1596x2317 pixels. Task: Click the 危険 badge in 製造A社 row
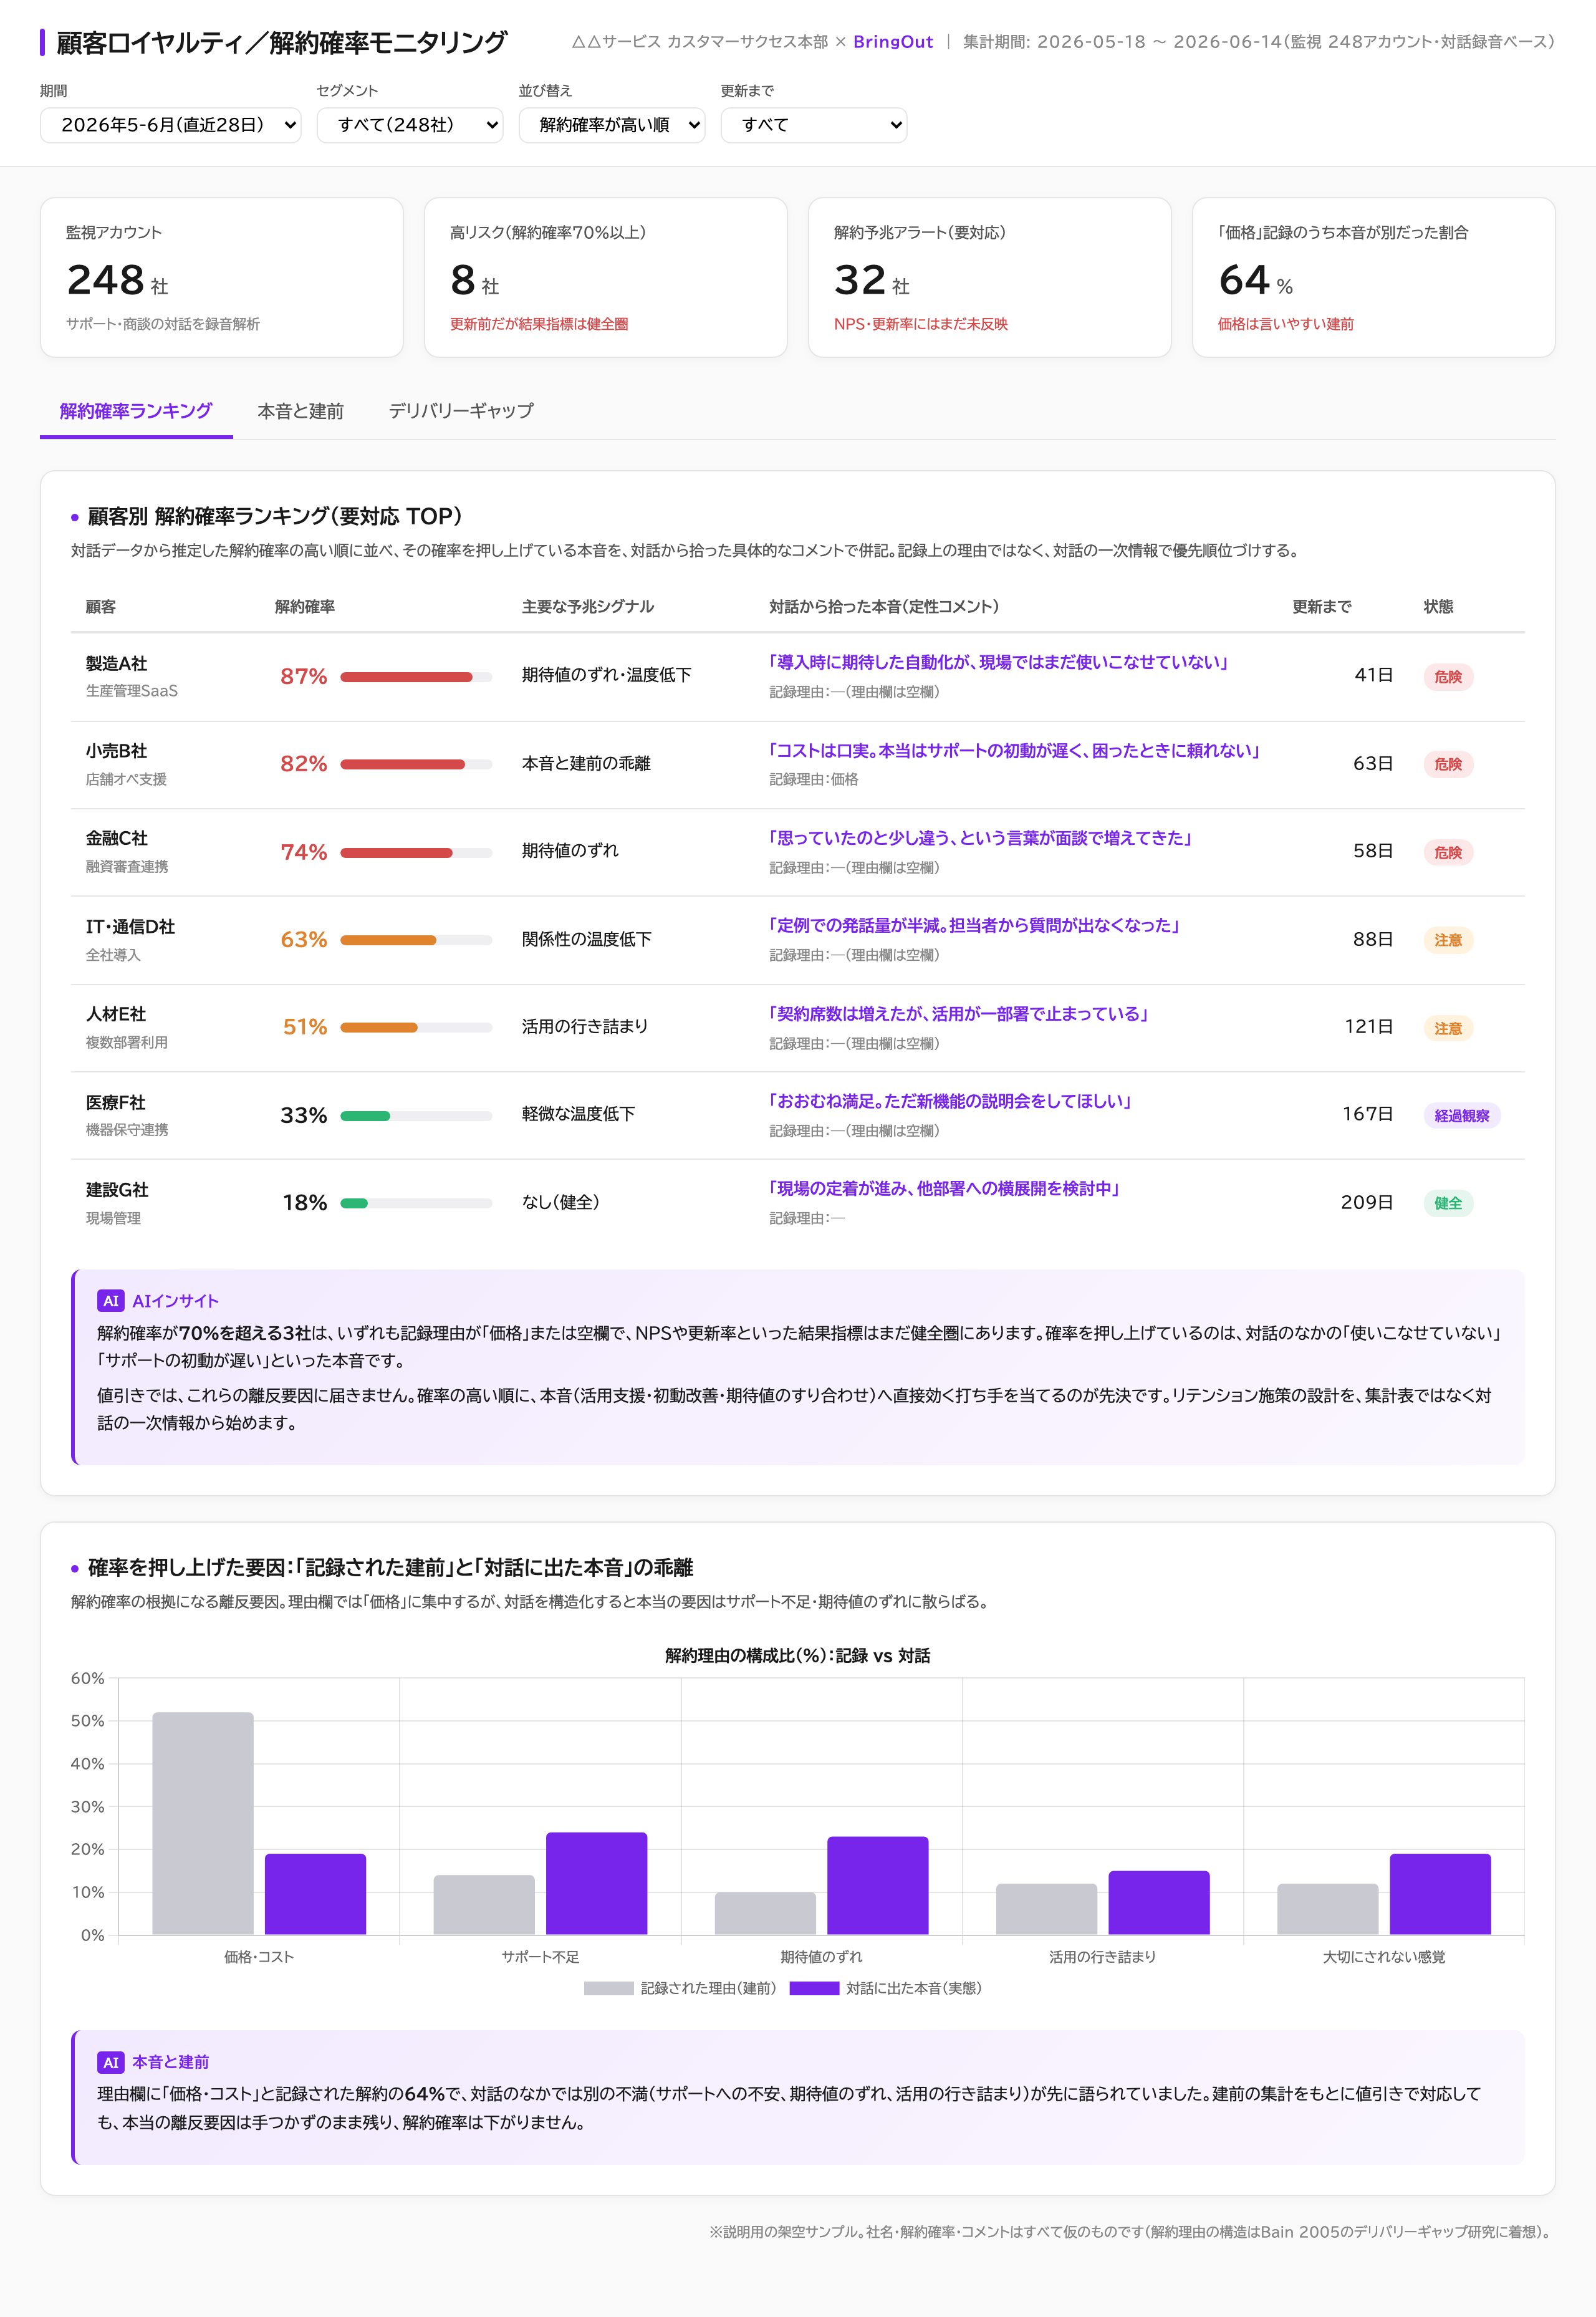1447,677
